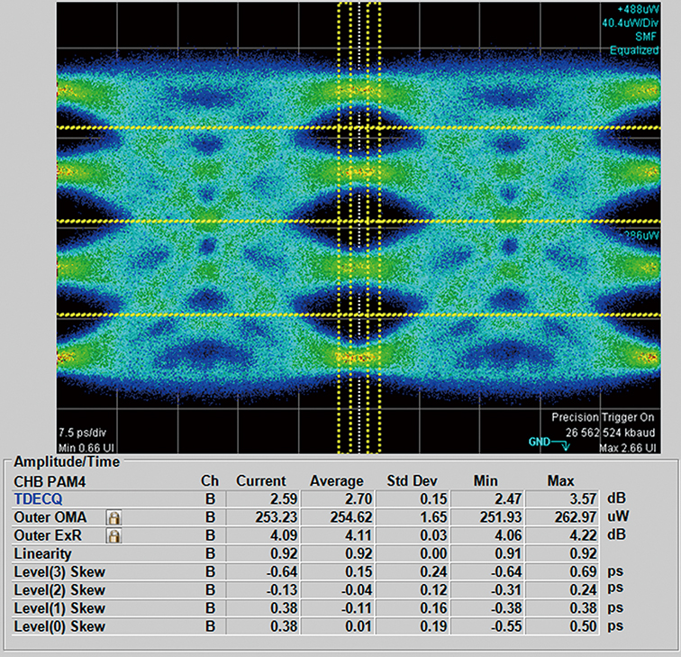Click the +488uW top scale label
The image size is (681, 657).
638,9
